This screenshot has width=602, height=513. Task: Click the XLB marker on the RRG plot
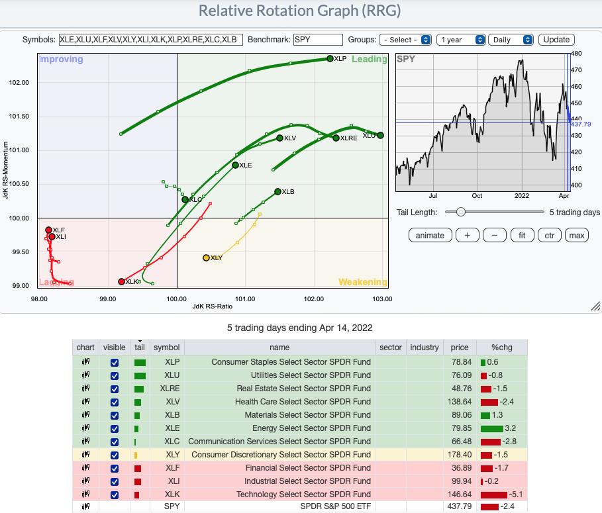(277, 191)
